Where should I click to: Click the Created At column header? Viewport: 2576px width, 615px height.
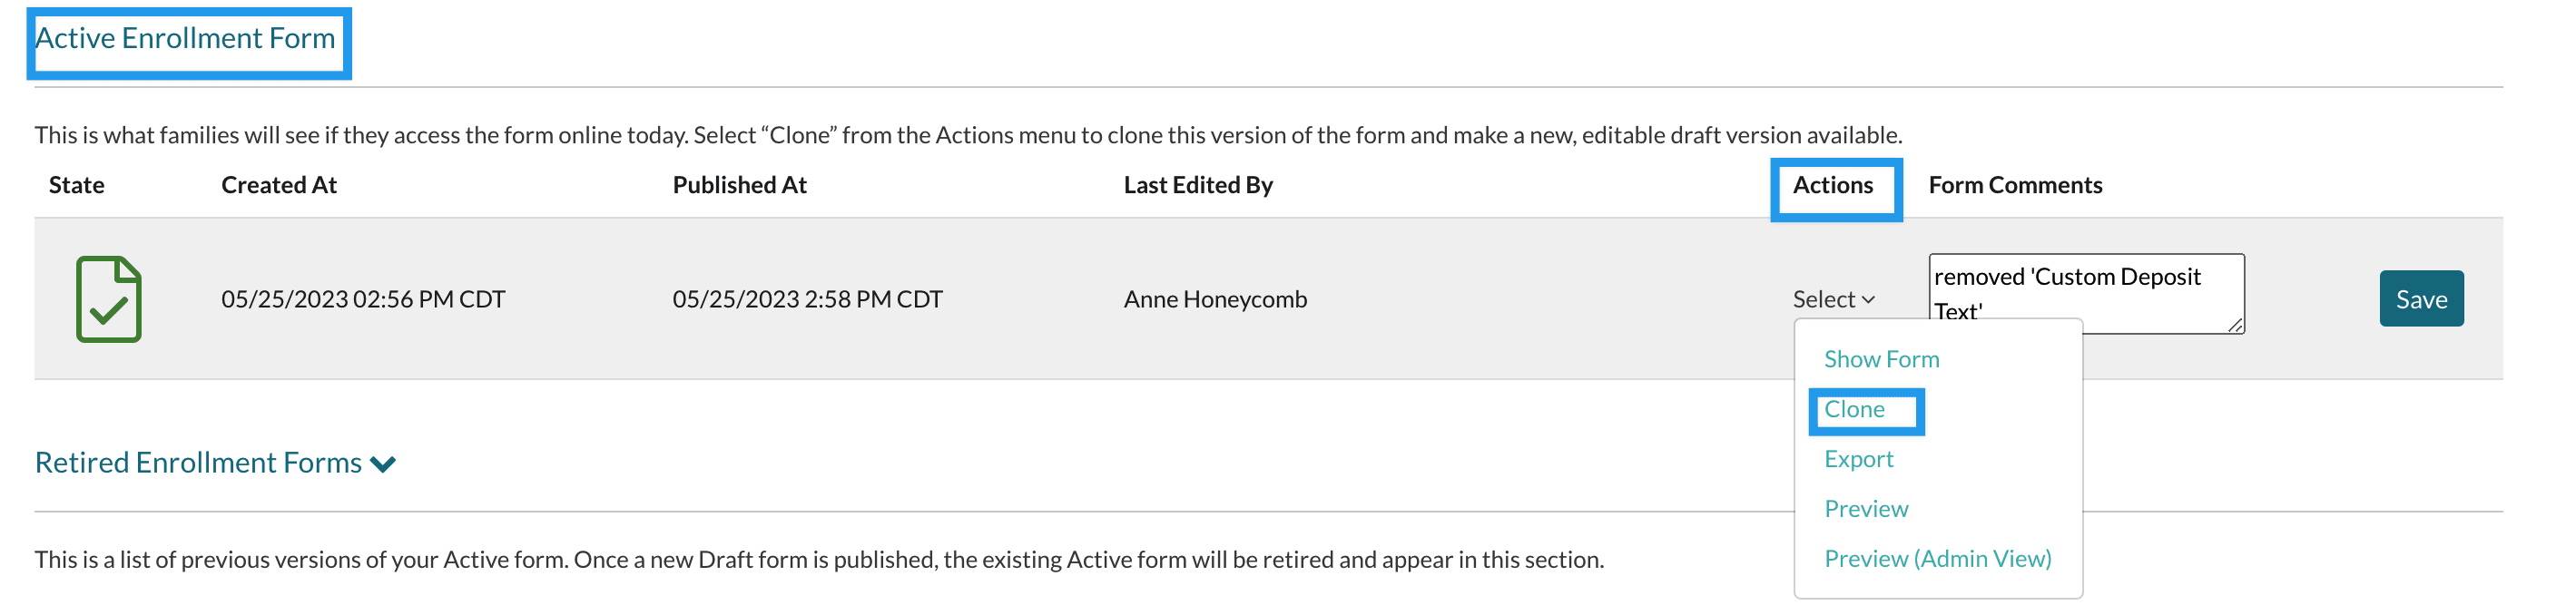(279, 186)
